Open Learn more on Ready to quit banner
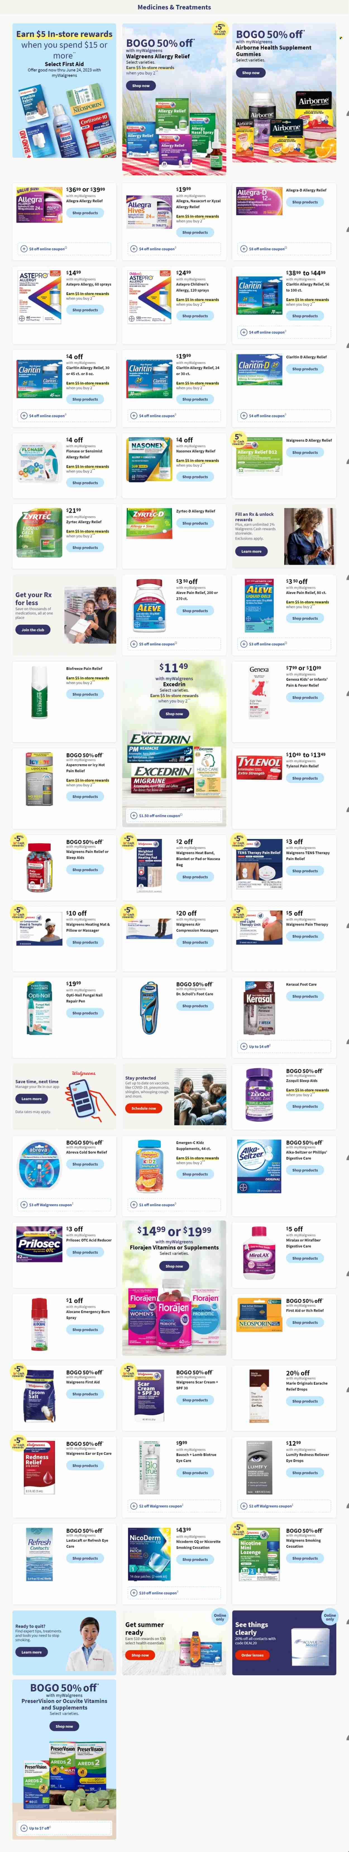The image size is (349, 1852). 32,1652
